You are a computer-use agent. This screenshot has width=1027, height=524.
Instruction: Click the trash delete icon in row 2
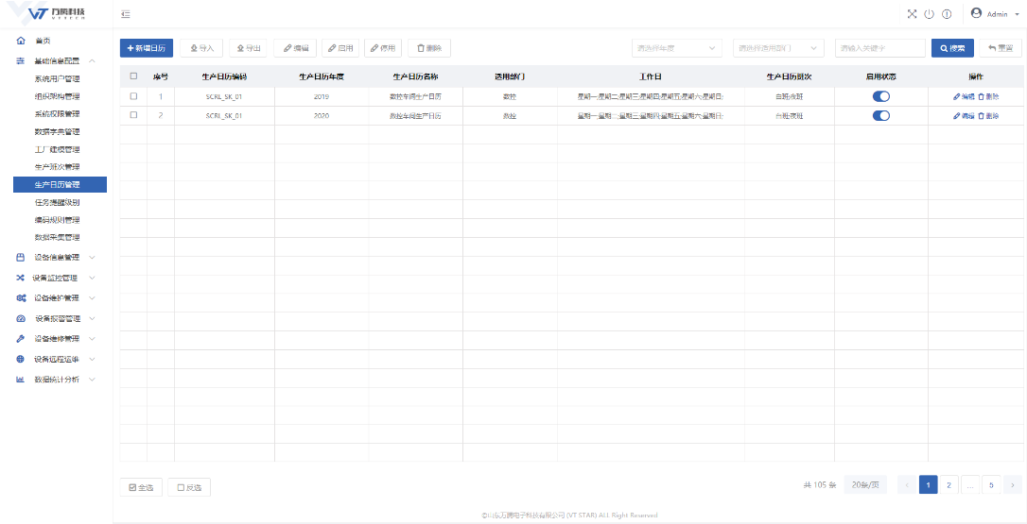[x=981, y=115]
